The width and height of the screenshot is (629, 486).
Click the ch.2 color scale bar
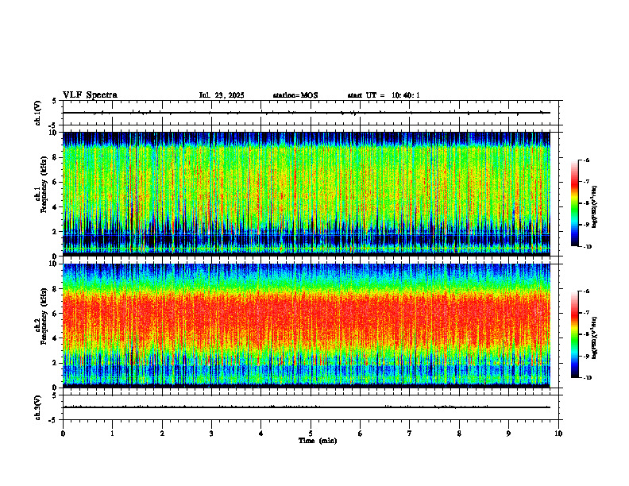[x=574, y=334]
